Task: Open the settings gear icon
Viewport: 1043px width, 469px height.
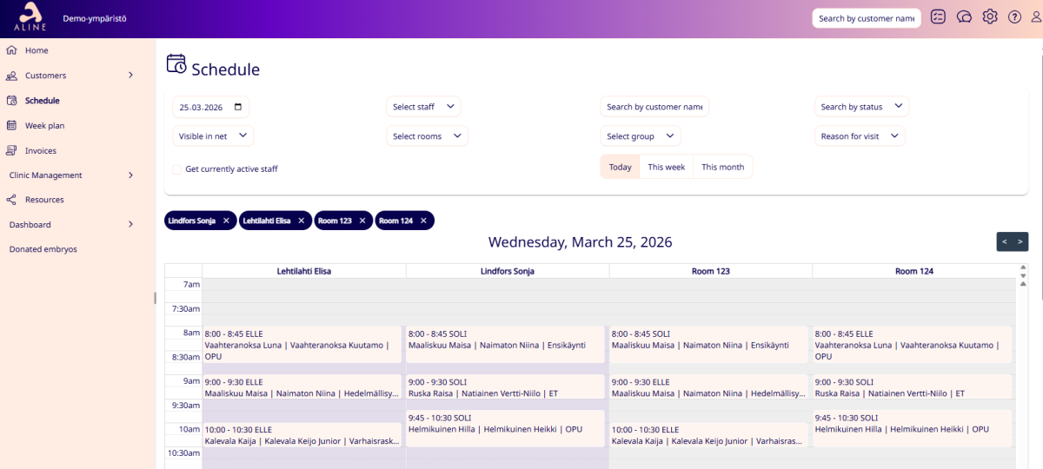Action: [990, 17]
